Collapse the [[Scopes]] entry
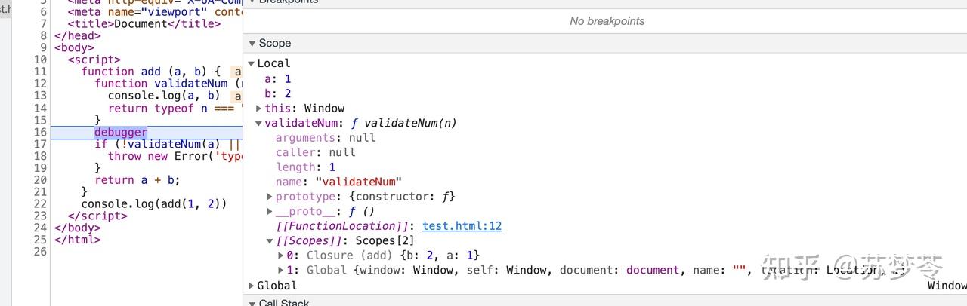This screenshot has width=967, height=306. pyautogui.click(x=270, y=241)
